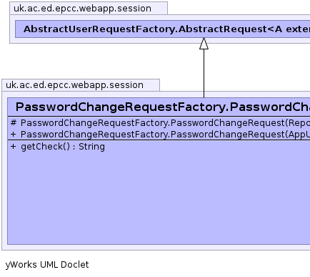310x277 pixels.
Task: Select the getCheck() method entry
Action: coord(58,147)
